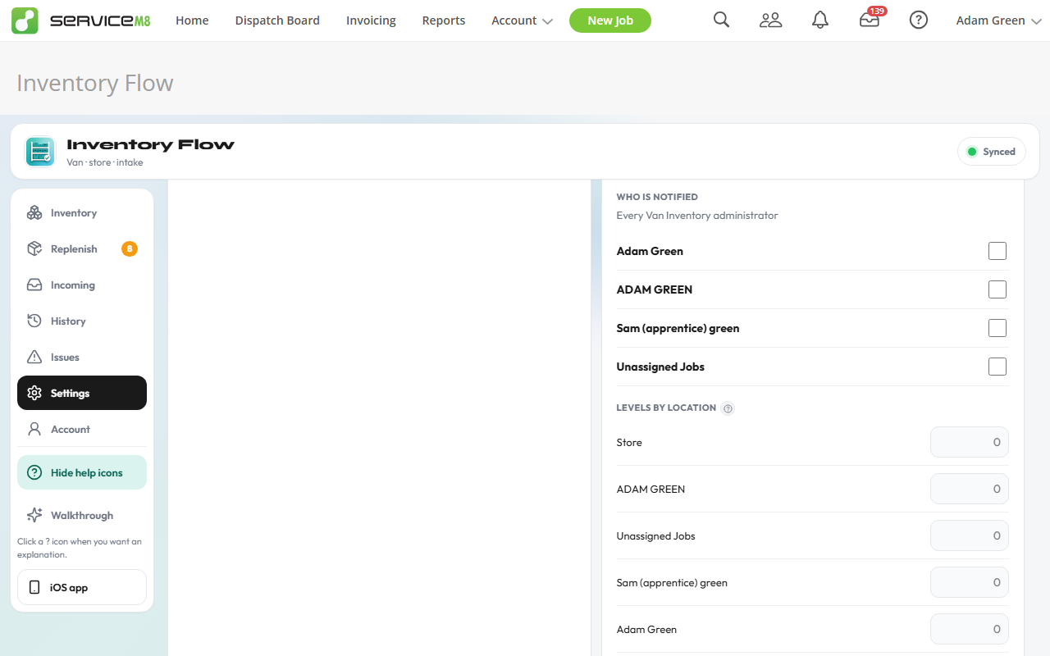
Task: Click the phone icon on iOS app button
Action: point(34,587)
